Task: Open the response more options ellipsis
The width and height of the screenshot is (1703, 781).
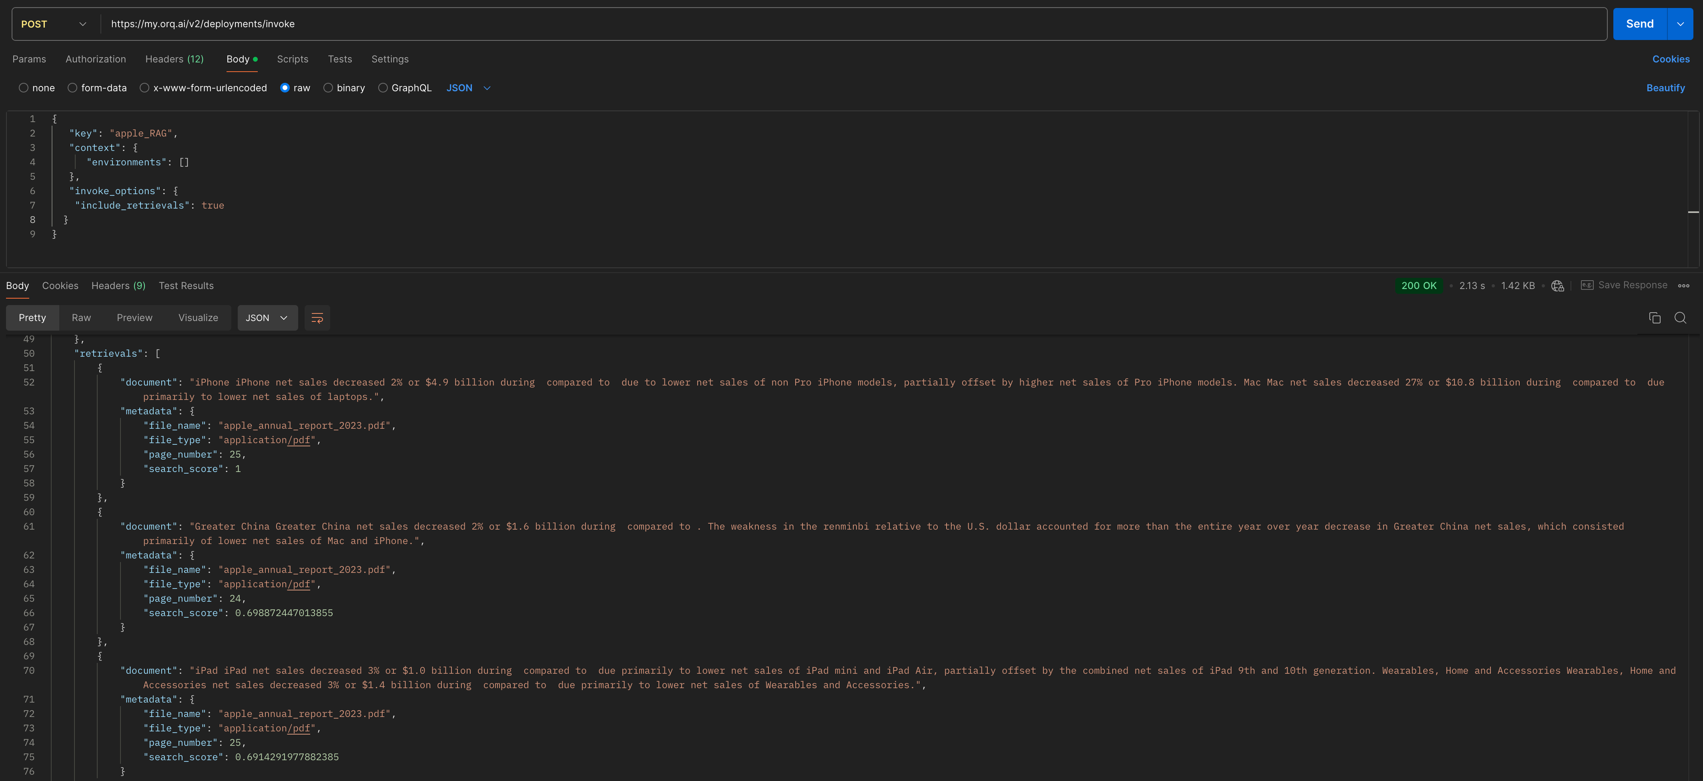Action: (x=1684, y=286)
